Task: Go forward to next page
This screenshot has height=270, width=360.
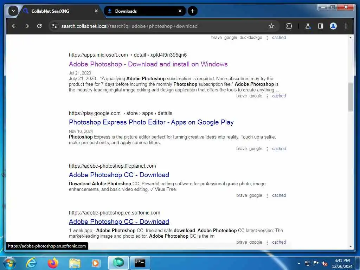Action: click(27, 26)
